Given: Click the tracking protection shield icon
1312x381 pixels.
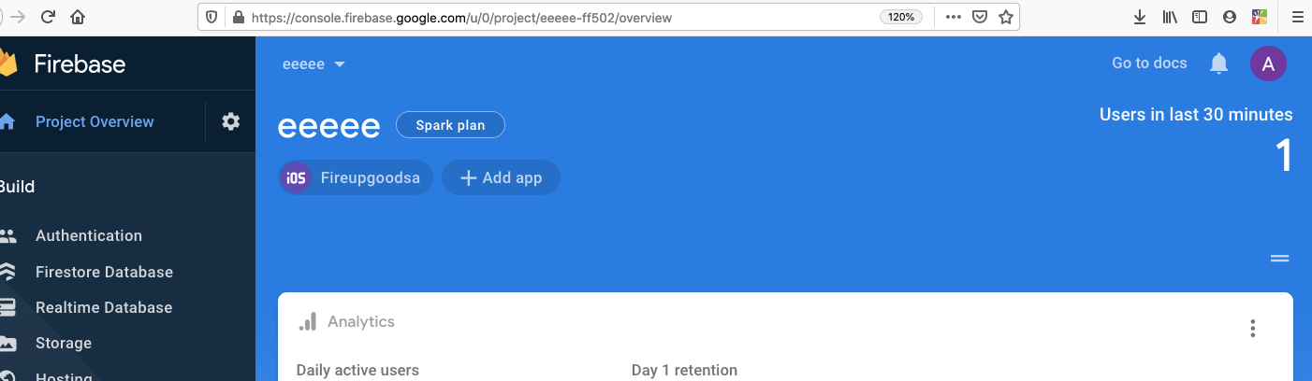Looking at the screenshot, I should [x=212, y=17].
